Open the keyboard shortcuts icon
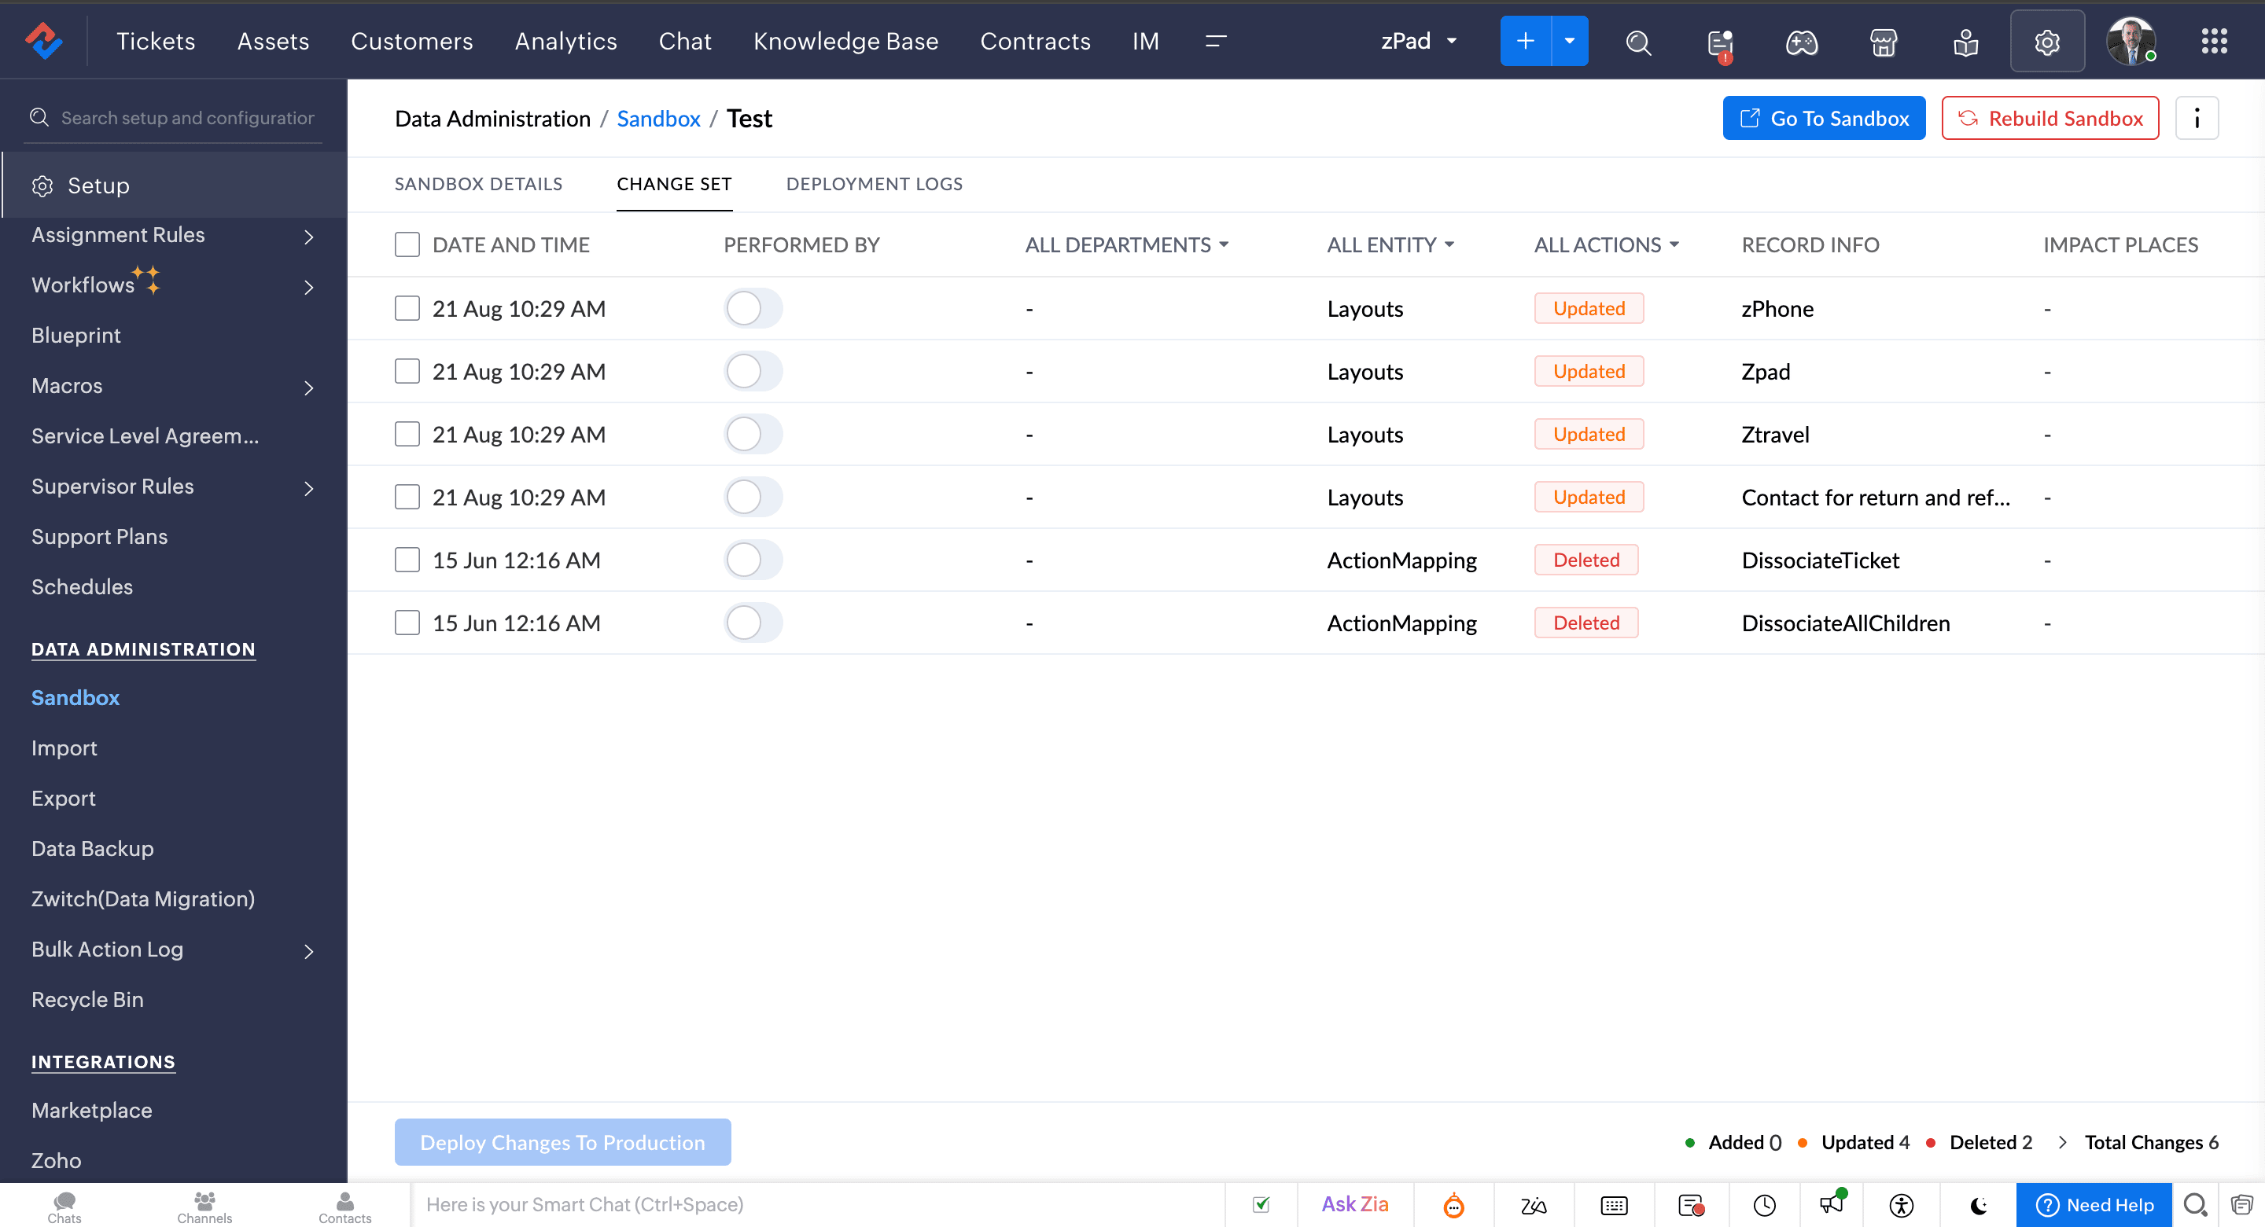This screenshot has height=1227, width=2265. pos(1614,1205)
